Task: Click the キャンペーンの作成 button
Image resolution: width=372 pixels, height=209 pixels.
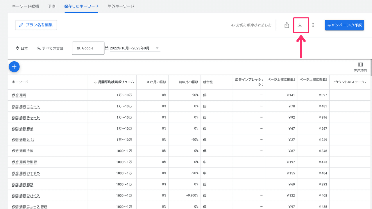Action: [x=344, y=25]
